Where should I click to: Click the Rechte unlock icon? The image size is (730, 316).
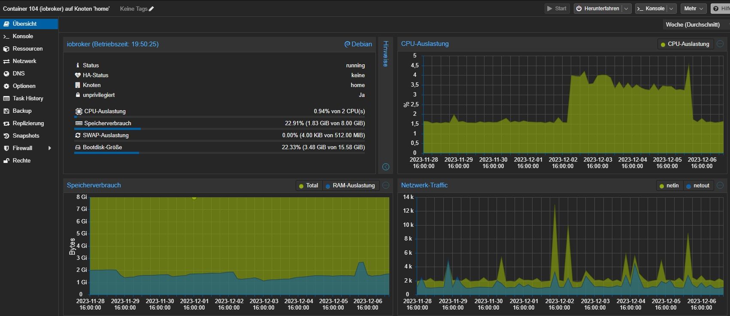pos(6,161)
